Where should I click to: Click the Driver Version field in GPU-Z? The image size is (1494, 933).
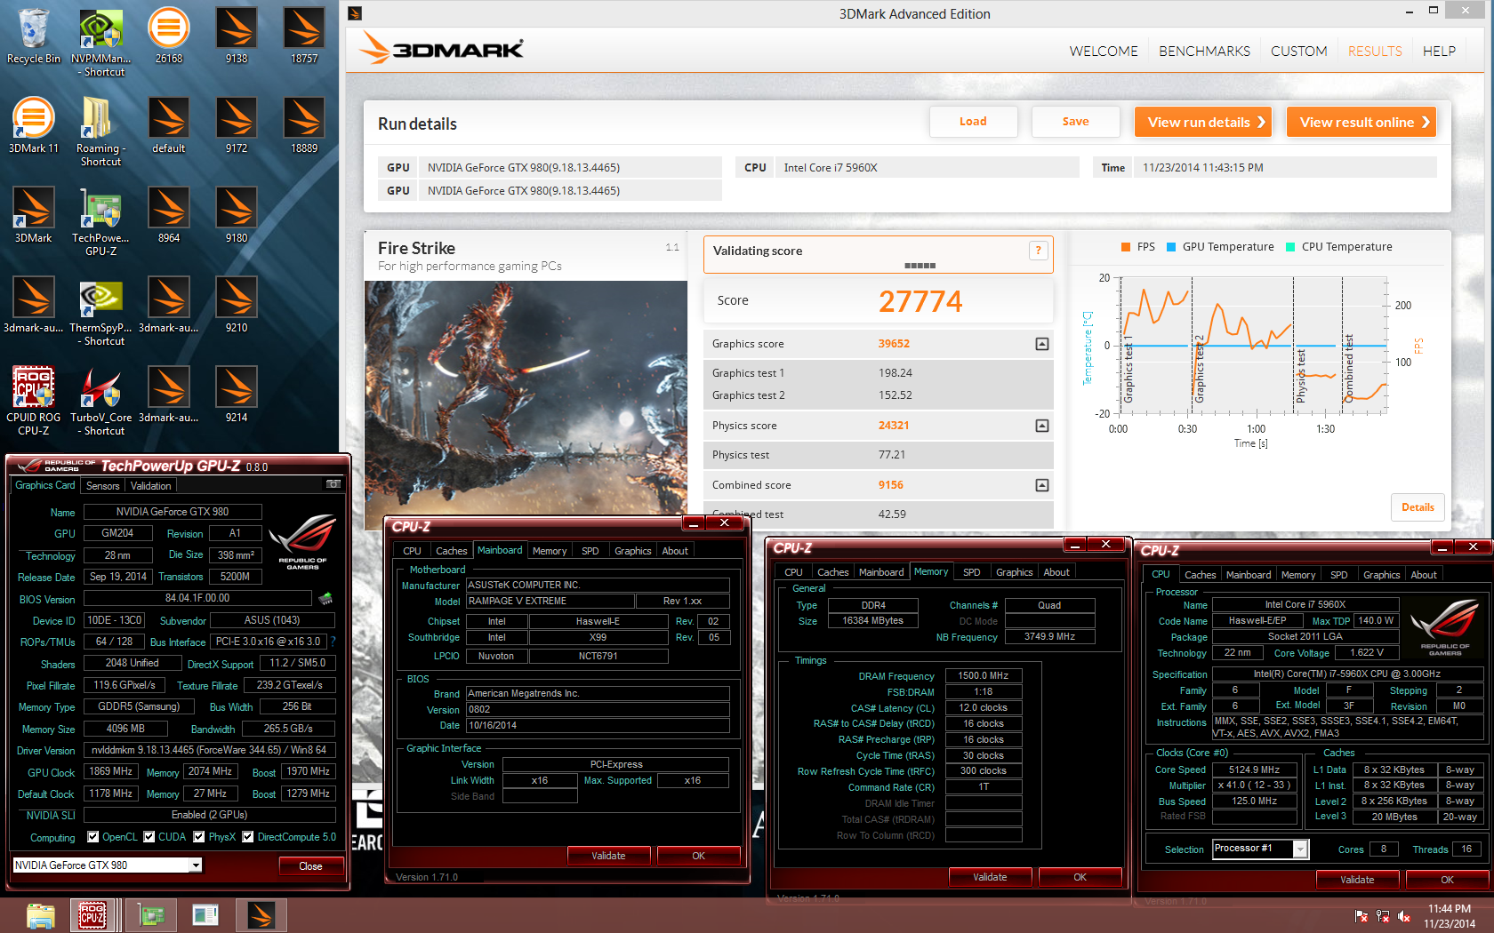[209, 750]
